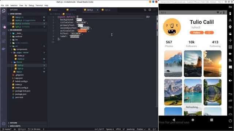Open the Manage gear in the activity bar
The height and width of the screenshot is (131, 234).
4,123
